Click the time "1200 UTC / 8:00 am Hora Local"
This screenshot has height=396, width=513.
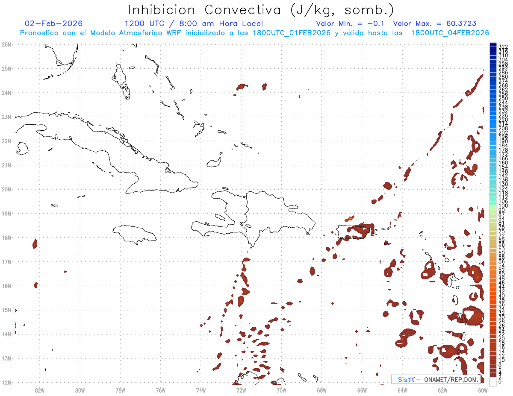[x=194, y=23]
